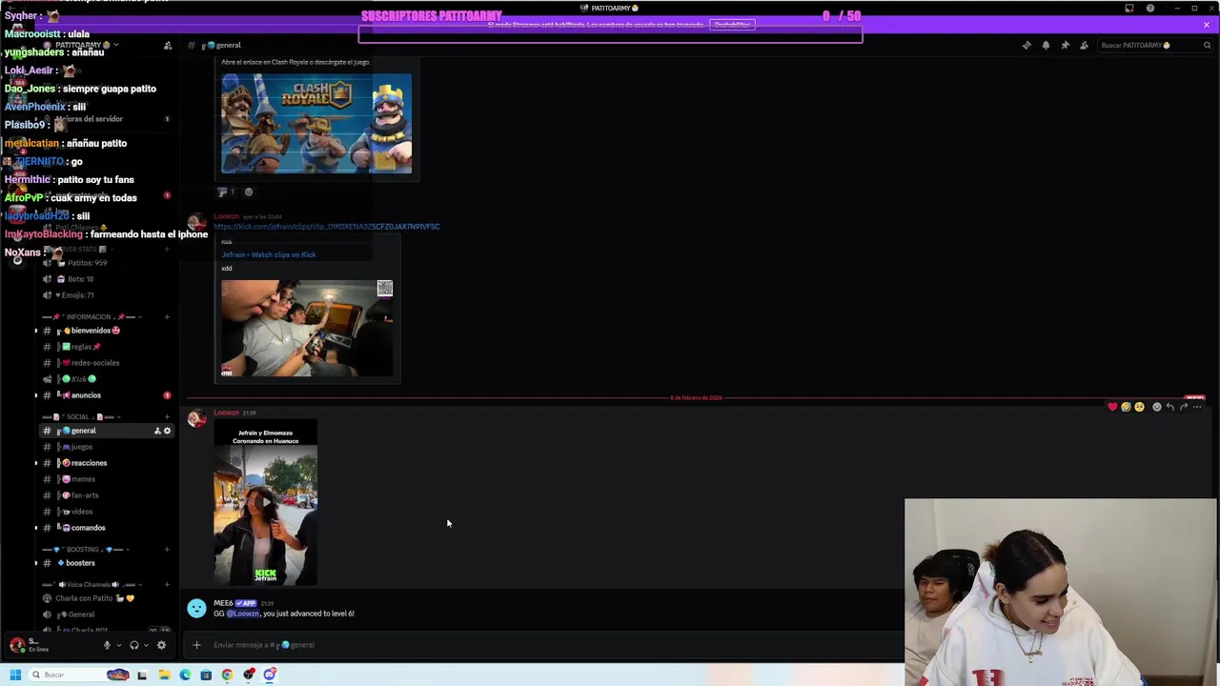Open the Threads icon in channel header
The image size is (1220, 686).
coord(1027,45)
